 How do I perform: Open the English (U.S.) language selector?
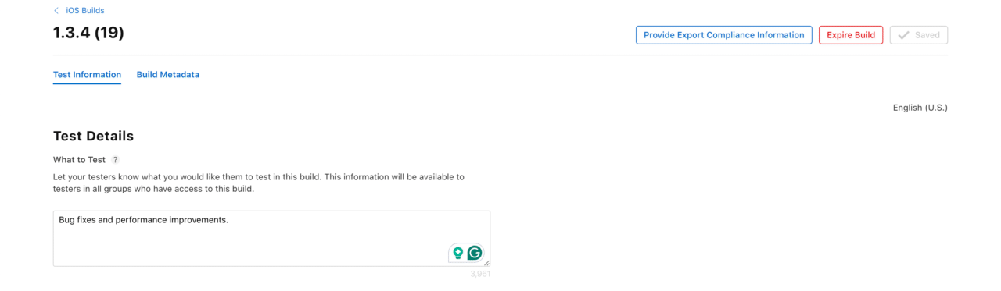(x=920, y=108)
